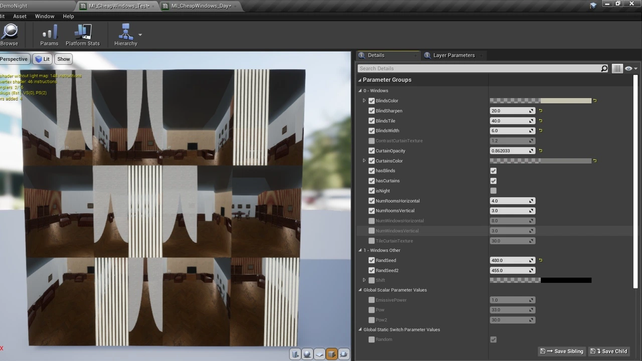Switch preview mesh to plane shape
The width and height of the screenshot is (642, 361).
[319, 354]
